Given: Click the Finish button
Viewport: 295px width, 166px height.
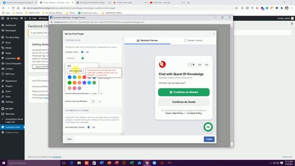Looking at the screenshot, I should [209, 139].
